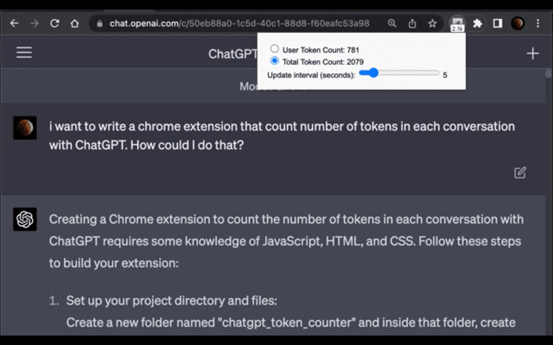Click the edit pencil on the user message
The width and height of the screenshot is (553, 345).
520,172
